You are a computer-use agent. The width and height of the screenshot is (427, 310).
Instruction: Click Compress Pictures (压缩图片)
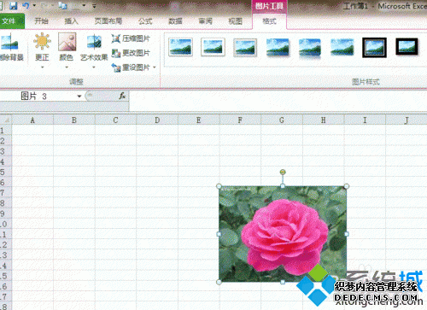(131, 38)
